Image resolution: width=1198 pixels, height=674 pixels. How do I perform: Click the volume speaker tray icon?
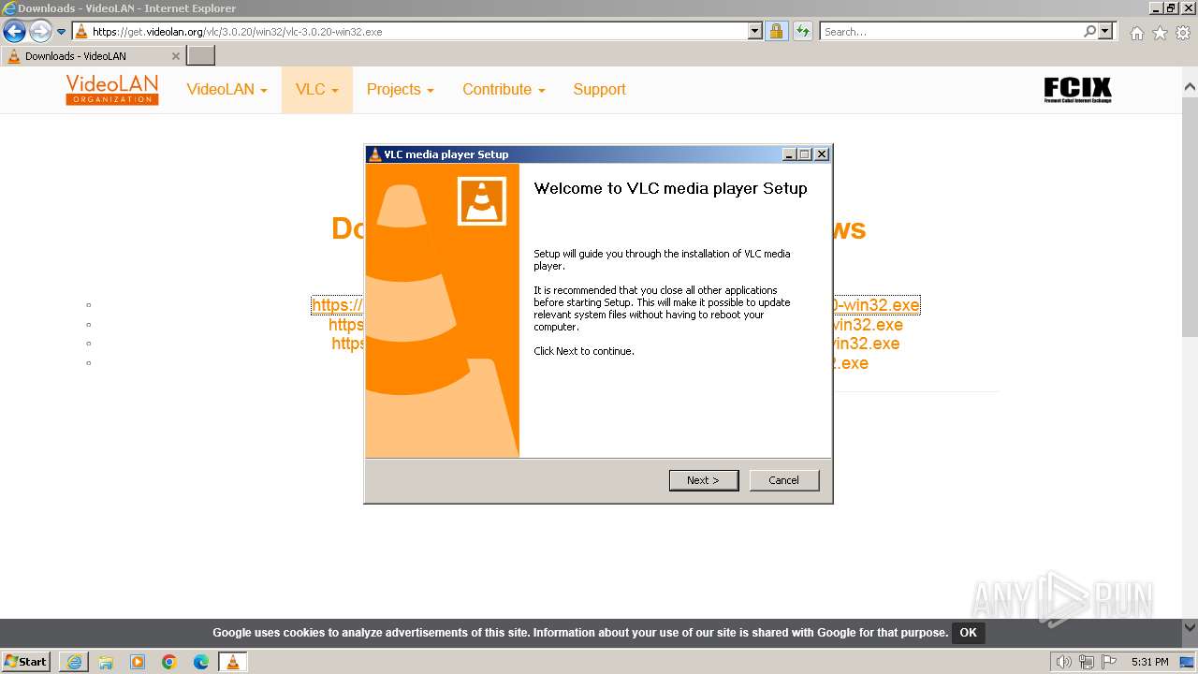(x=1064, y=662)
